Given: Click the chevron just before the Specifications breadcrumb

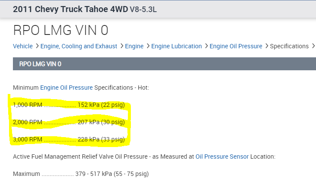Looking at the screenshot, I should (x=266, y=46).
